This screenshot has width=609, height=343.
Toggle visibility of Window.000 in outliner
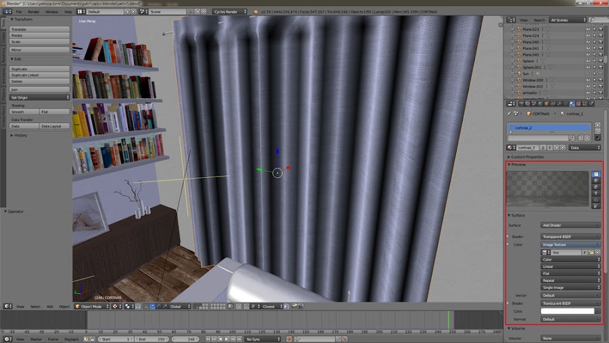(x=588, y=80)
